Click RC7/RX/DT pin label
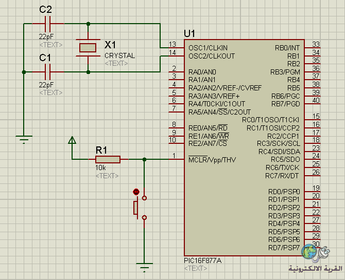The width and height of the screenshot is (345, 280). [x=282, y=176]
